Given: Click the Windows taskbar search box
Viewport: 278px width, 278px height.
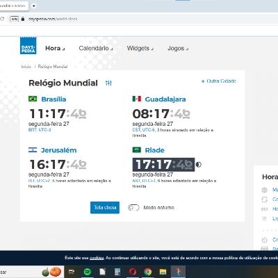Looking at the screenshot, I should [31, 272].
